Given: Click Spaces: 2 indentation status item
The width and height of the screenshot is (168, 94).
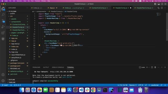Looking at the screenshot, I should click(x=133, y=85).
